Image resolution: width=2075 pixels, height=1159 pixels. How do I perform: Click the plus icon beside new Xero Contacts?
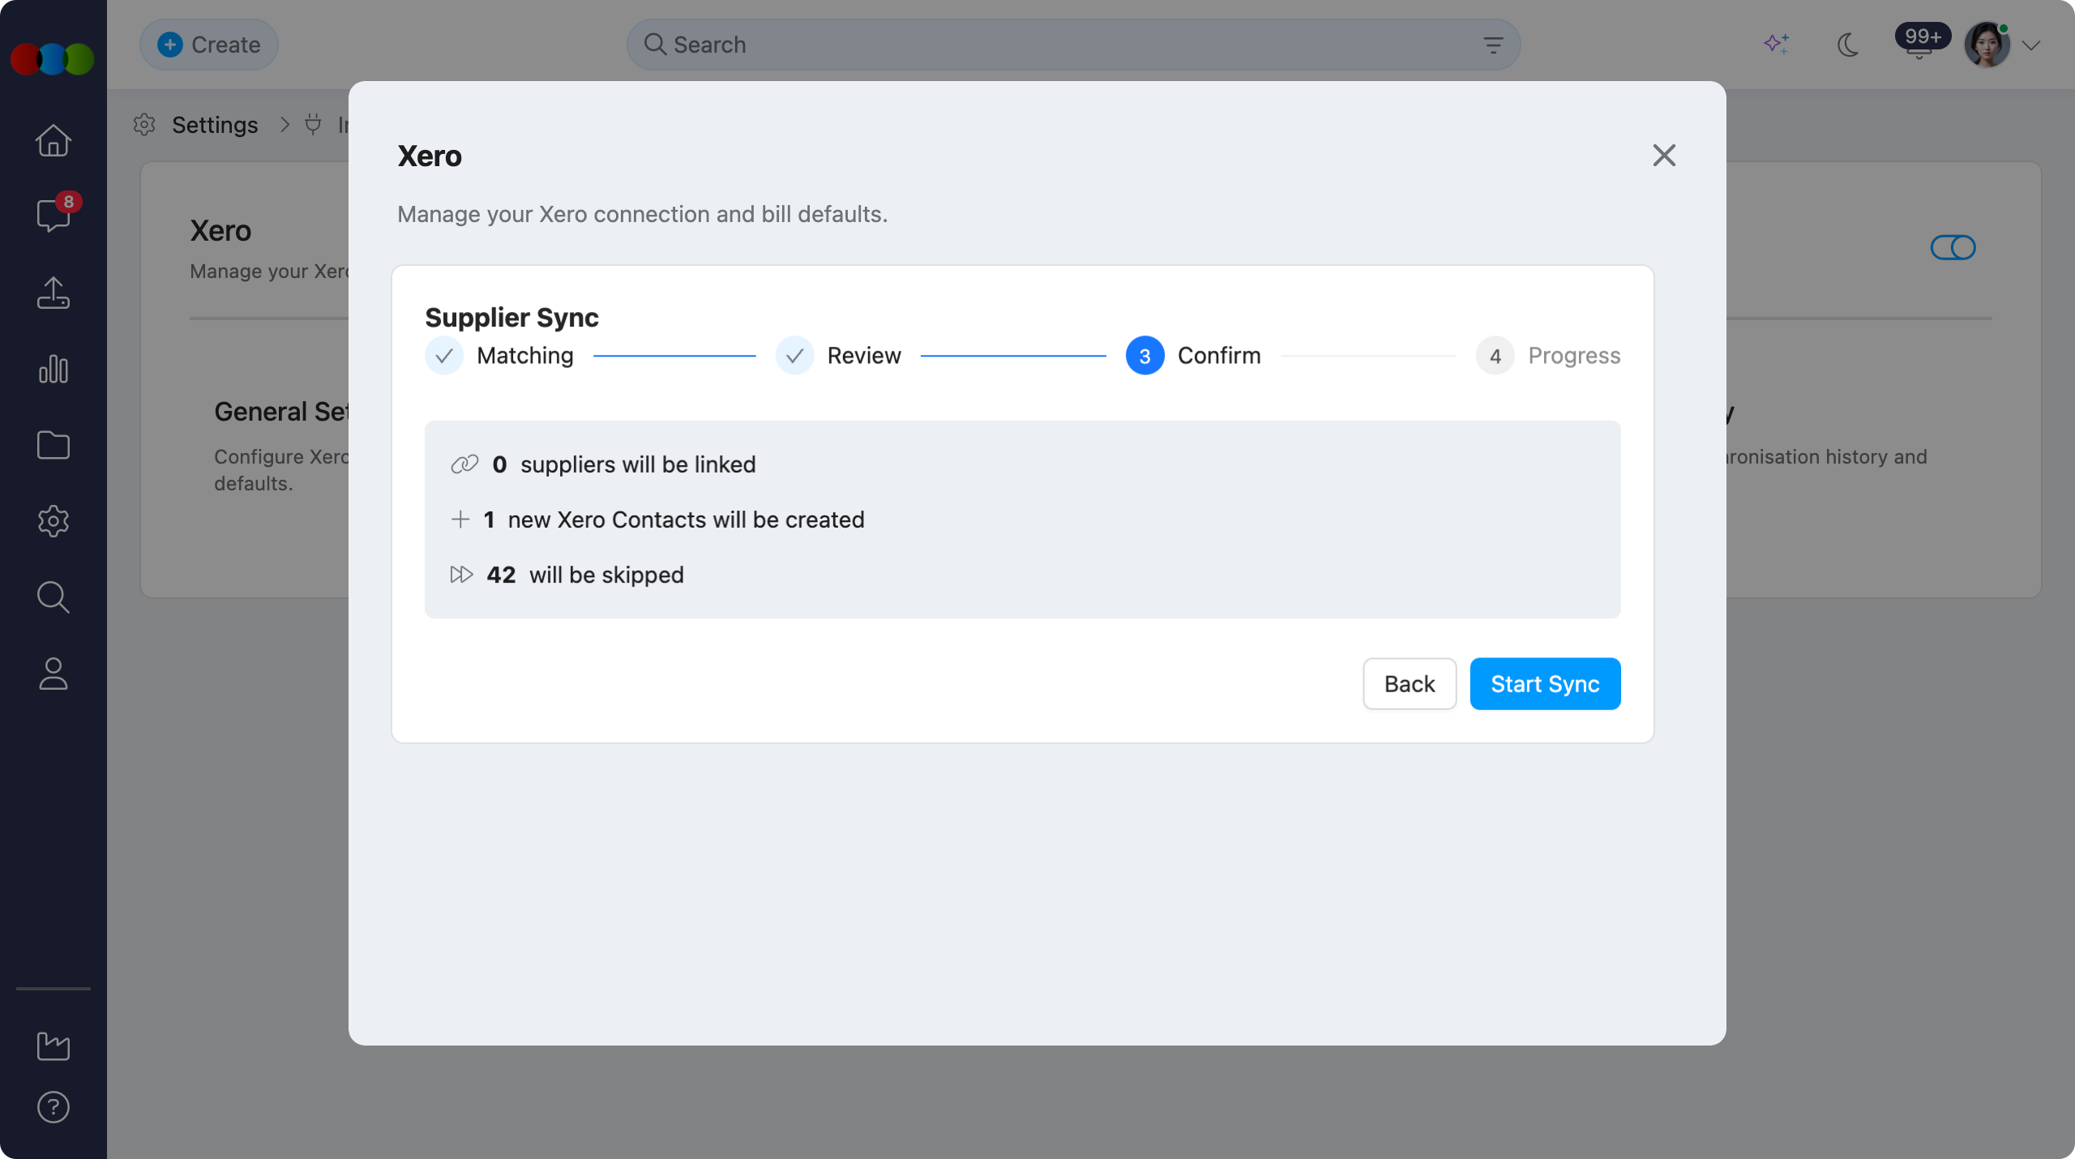point(460,519)
